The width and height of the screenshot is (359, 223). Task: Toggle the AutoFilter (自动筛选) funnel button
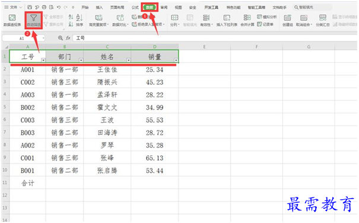(33, 20)
